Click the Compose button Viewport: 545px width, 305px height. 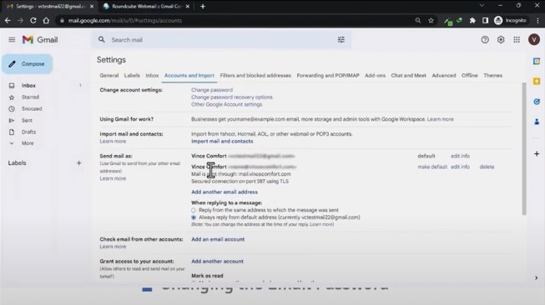tap(28, 64)
